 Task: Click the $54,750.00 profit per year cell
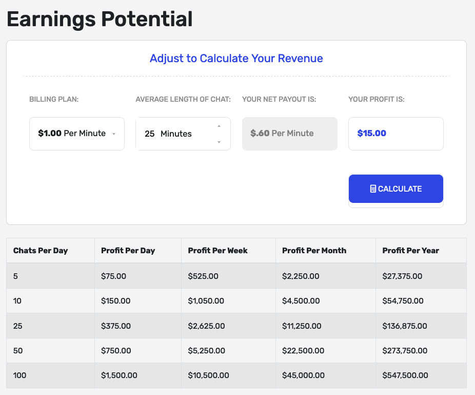421,300
